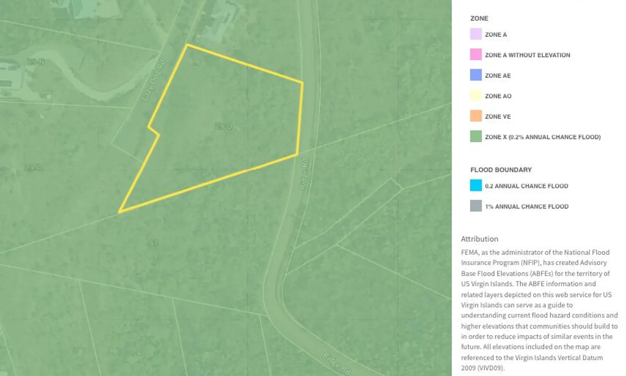Click the blue Zone AE legend swatch
Image resolution: width=626 pixels, height=376 pixels.
(476, 75)
